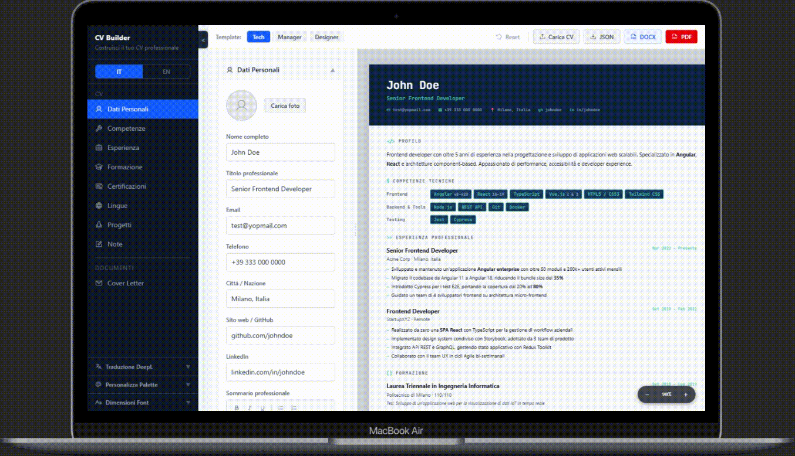Switch language to IT
This screenshot has width=795, height=456.
click(119, 72)
